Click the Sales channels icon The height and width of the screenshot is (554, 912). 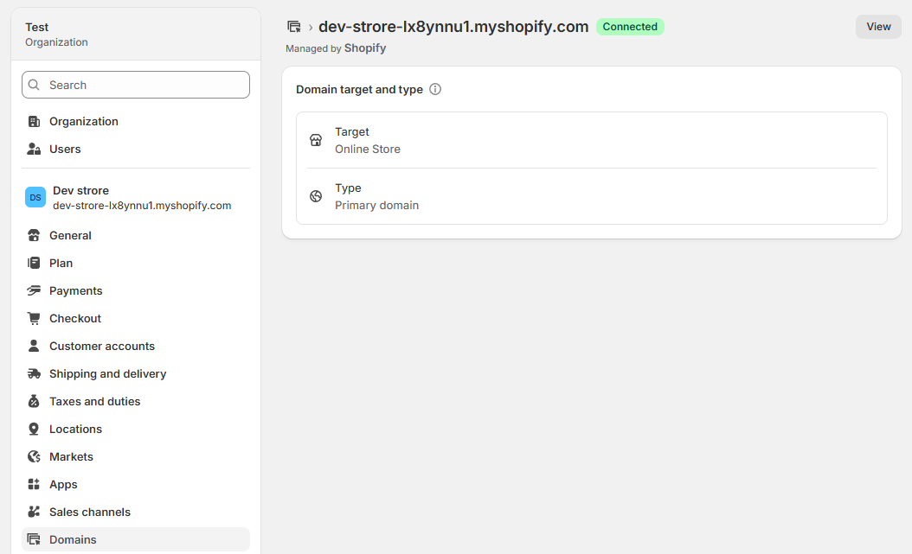coord(34,513)
